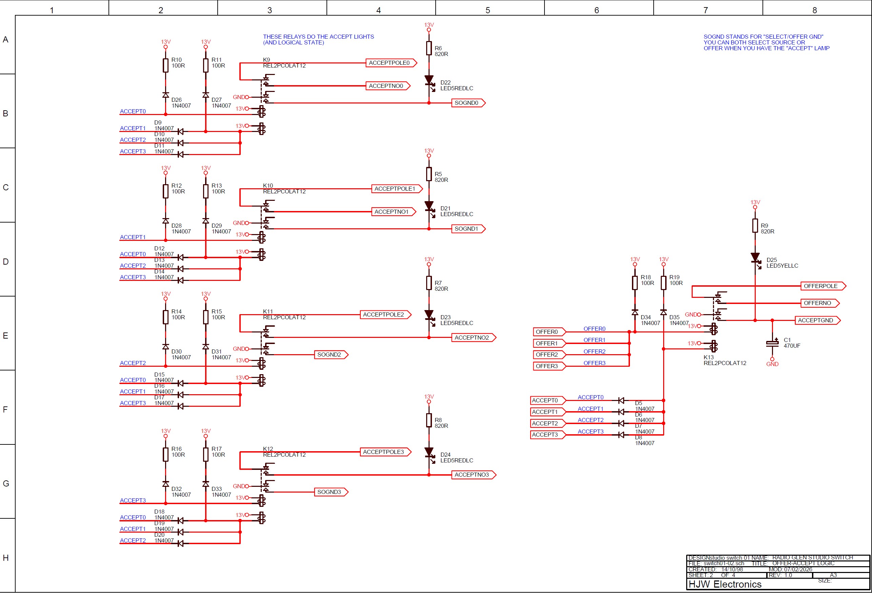Open the SOGND1 net flag

pos(467,228)
